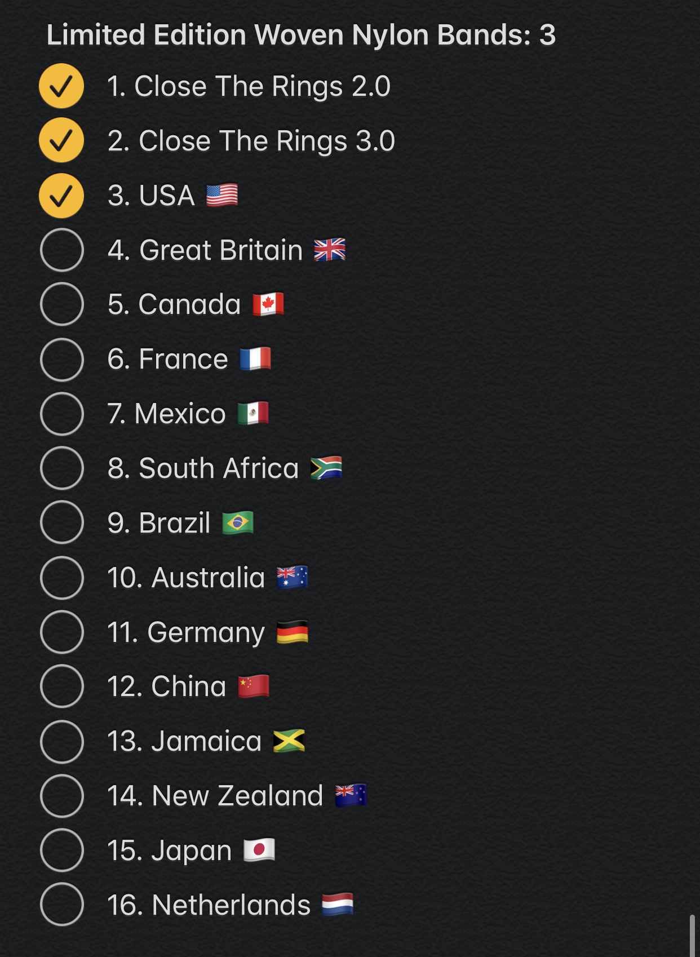Uncheck the Close The Rings 2.0 item

coord(61,86)
